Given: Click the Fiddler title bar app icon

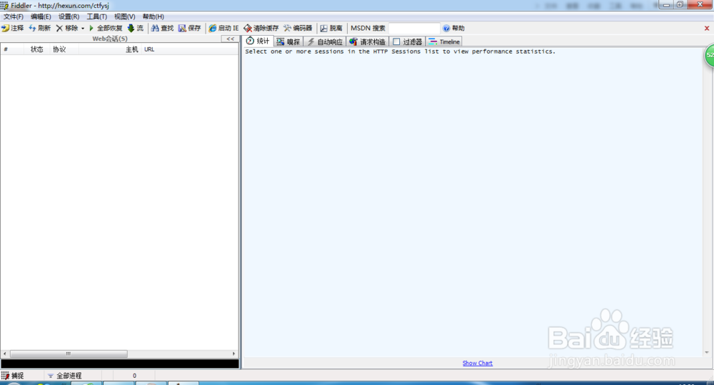Looking at the screenshot, I should coord(4,6).
